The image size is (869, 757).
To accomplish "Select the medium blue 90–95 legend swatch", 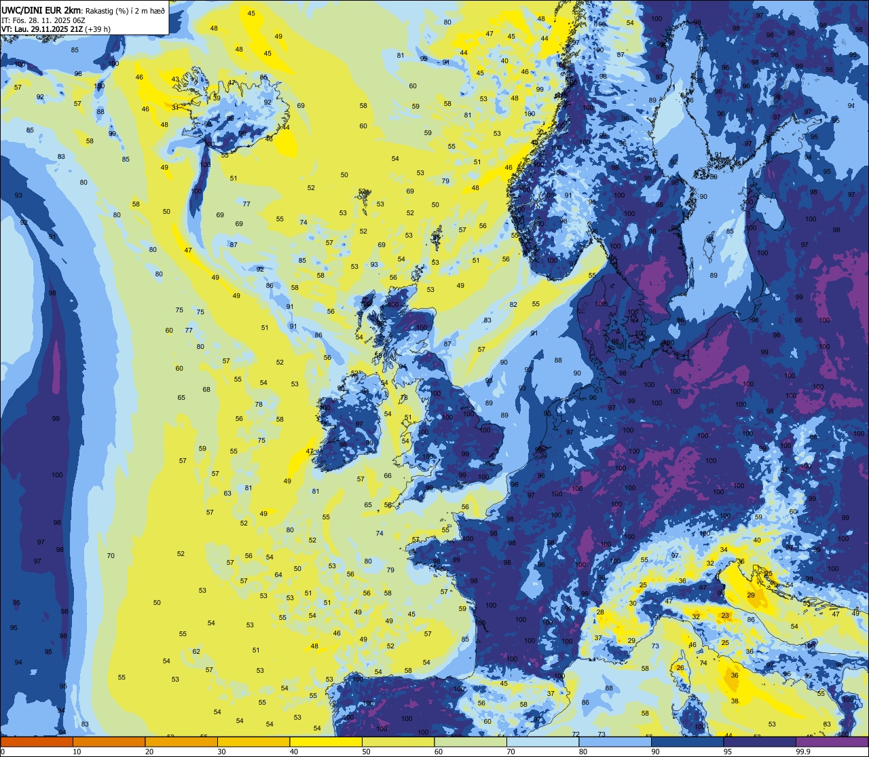I will [x=687, y=741].
